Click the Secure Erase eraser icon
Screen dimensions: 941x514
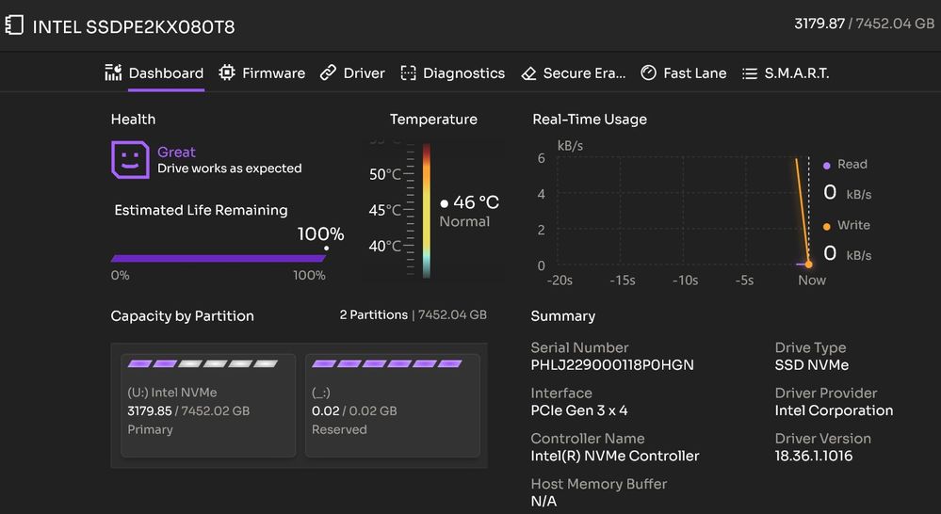528,73
